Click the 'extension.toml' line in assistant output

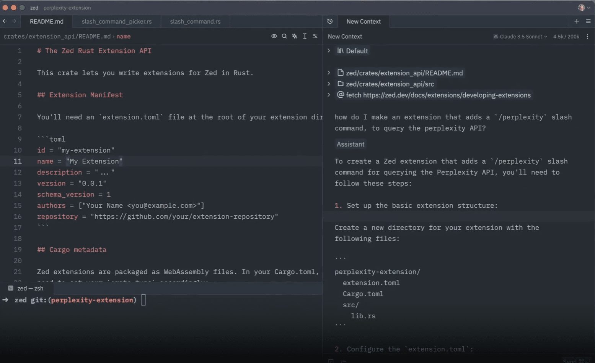371,283
